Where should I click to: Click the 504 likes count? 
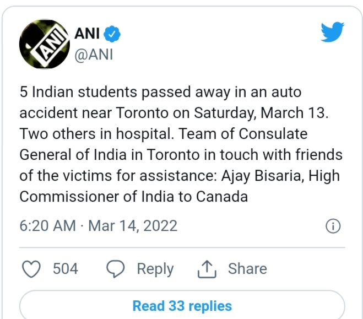pyautogui.click(x=65, y=269)
